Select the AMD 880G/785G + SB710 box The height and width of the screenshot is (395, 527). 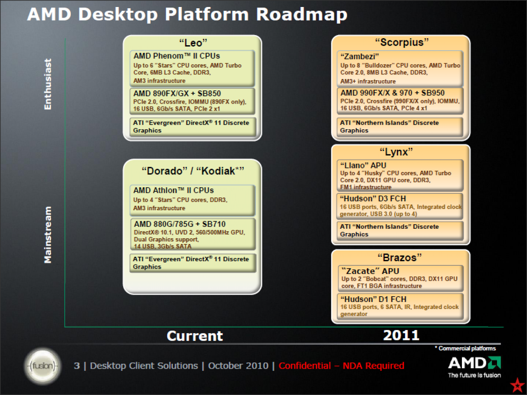[x=193, y=234]
